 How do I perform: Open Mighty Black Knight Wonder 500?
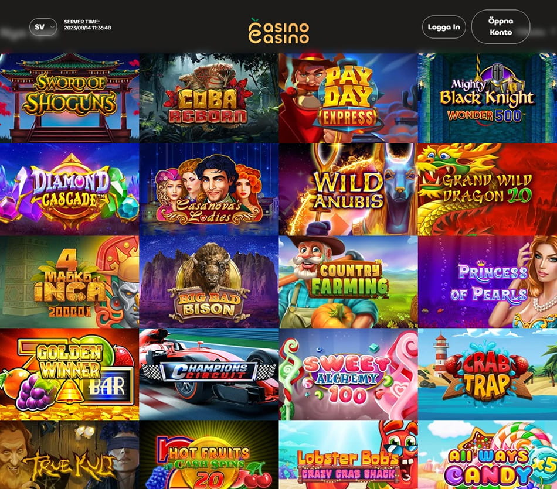(x=487, y=98)
